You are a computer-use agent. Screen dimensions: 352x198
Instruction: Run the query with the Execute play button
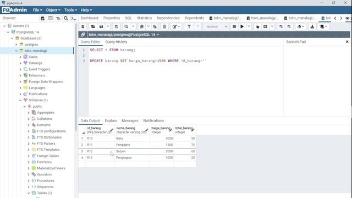pos(242,26)
